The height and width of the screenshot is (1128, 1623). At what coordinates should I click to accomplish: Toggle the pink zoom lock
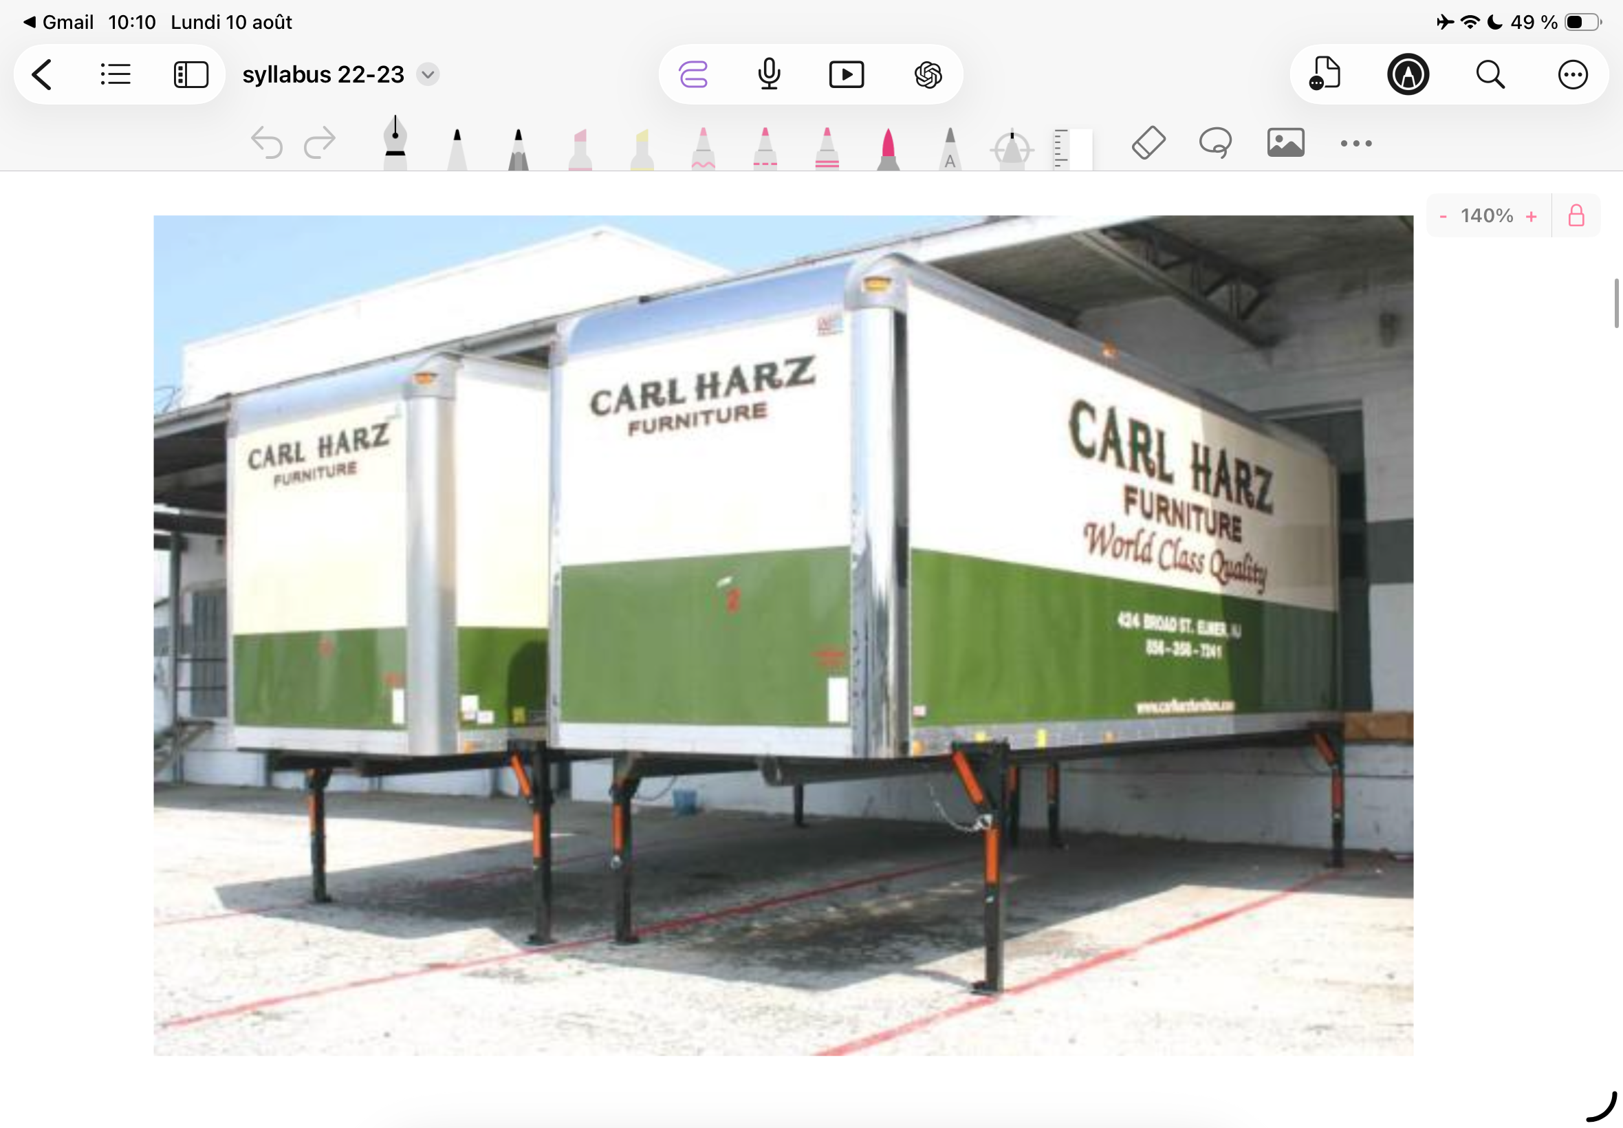(1576, 215)
